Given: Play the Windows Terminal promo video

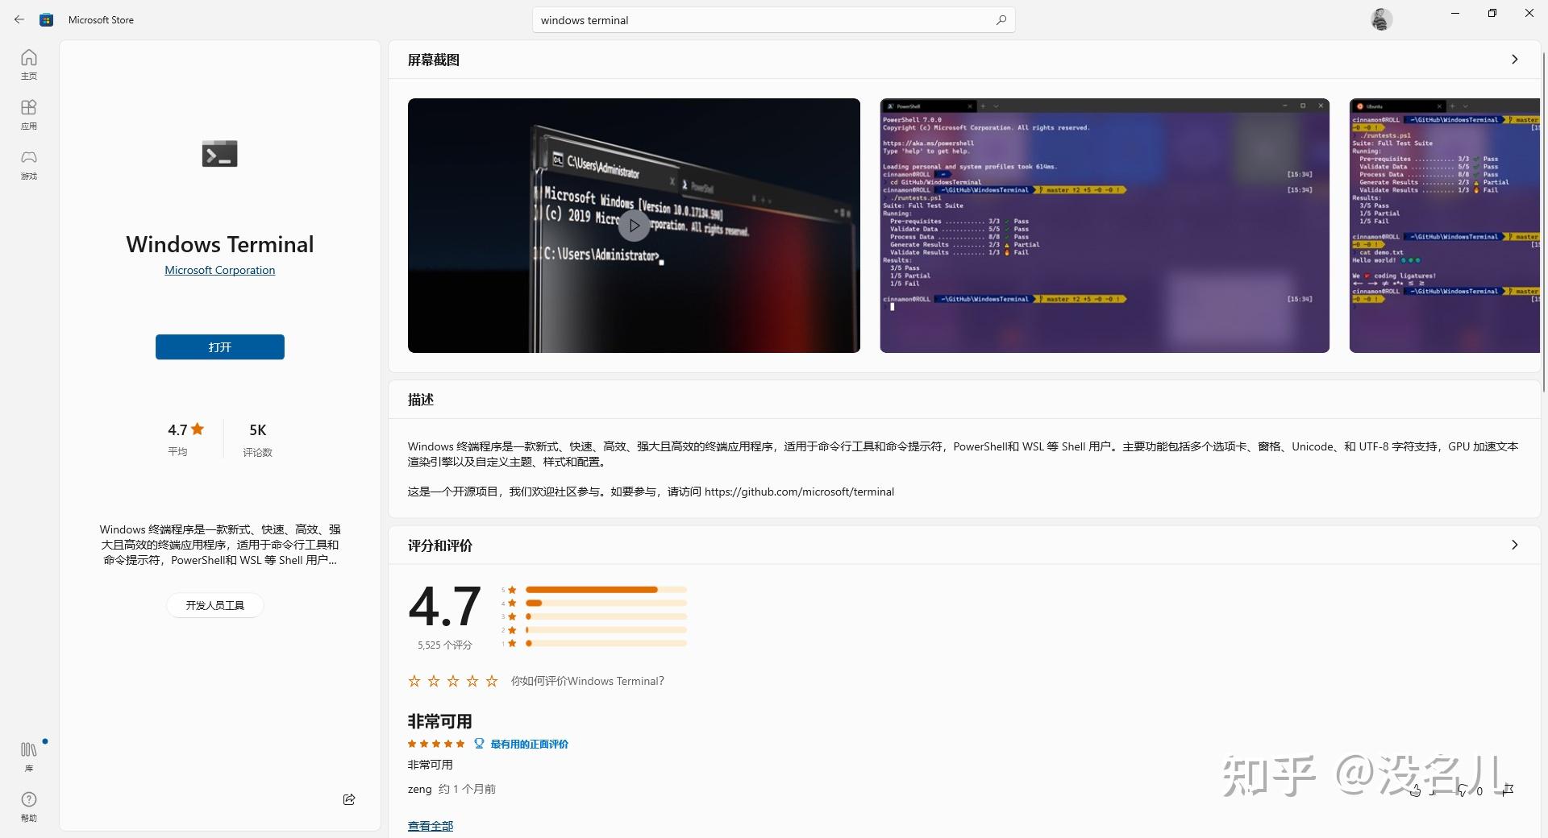Looking at the screenshot, I should (634, 226).
